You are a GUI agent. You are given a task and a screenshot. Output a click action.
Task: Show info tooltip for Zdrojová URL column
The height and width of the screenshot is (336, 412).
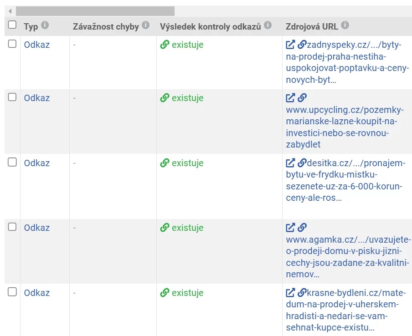click(346, 26)
